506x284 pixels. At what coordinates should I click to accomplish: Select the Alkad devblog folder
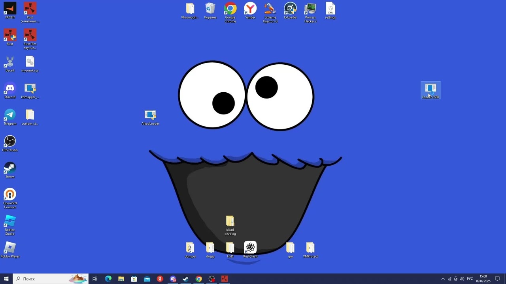tap(230, 225)
